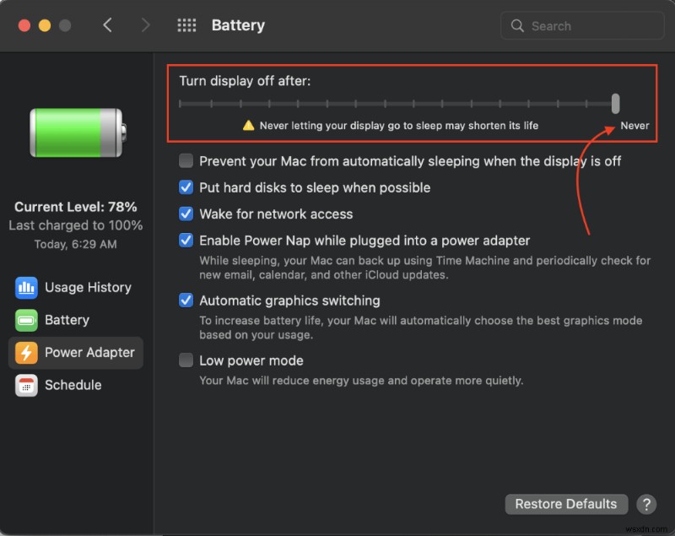Navigate back using the left arrow
Image resolution: width=675 pixels, height=536 pixels.
[x=108, y=25]
